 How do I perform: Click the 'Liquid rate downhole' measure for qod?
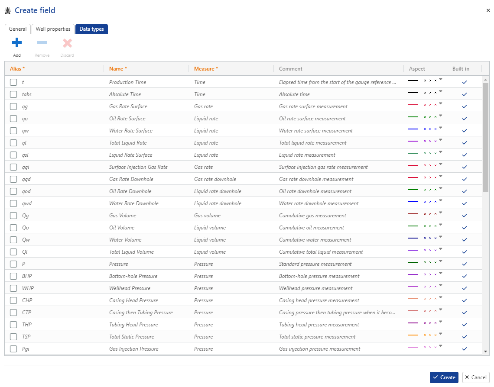pos(218,191)
